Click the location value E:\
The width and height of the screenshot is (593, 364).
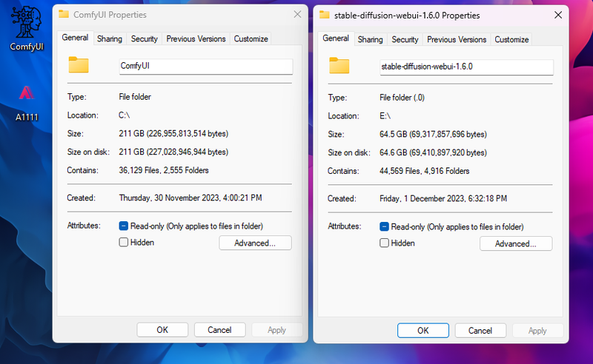coord(385,116)
